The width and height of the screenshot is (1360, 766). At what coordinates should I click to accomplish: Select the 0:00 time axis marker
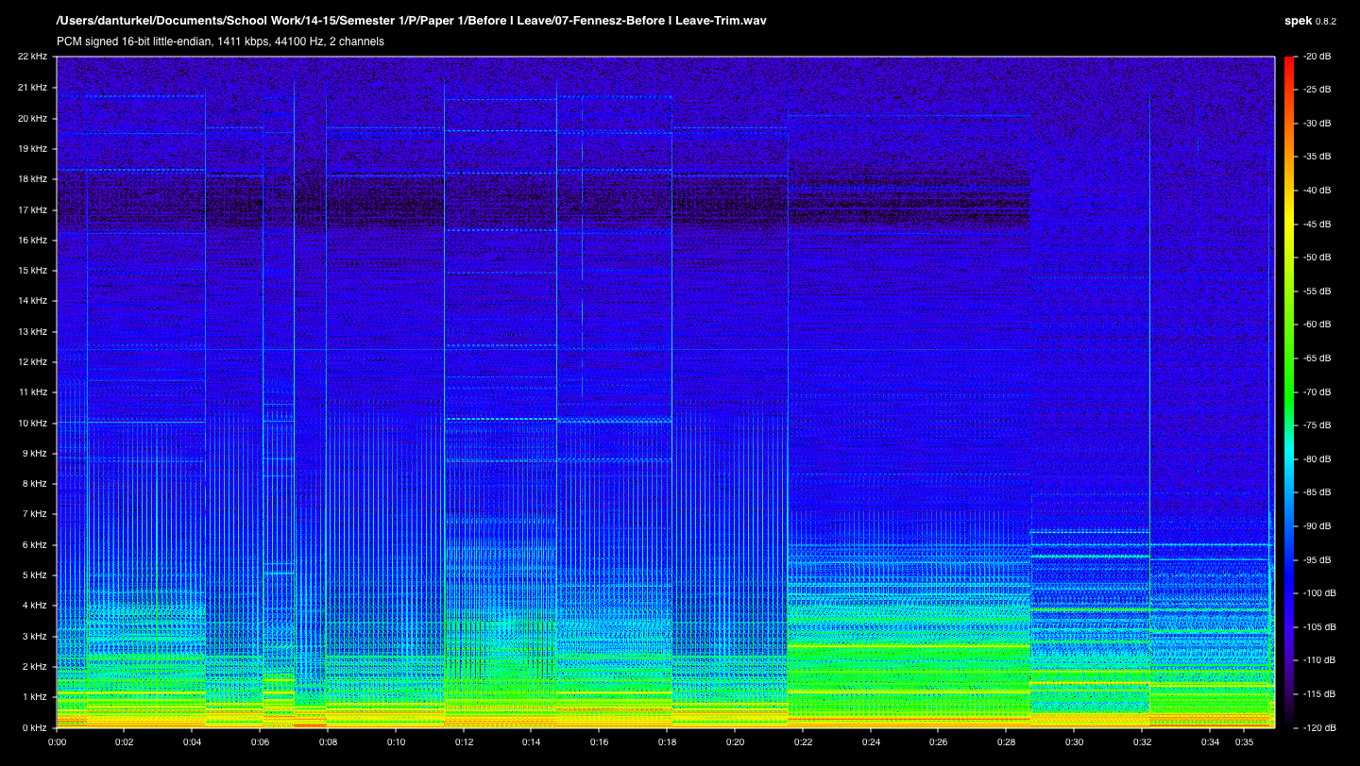pyautogui.click(x=57, y=741)
